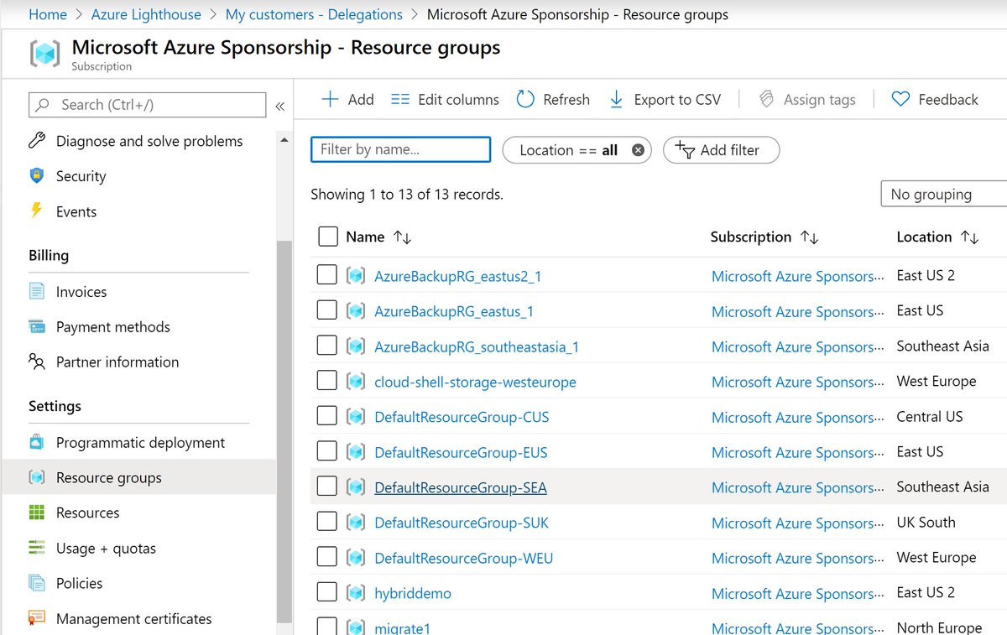Collapse the sidebar with the double chevron

click(279, 106)
